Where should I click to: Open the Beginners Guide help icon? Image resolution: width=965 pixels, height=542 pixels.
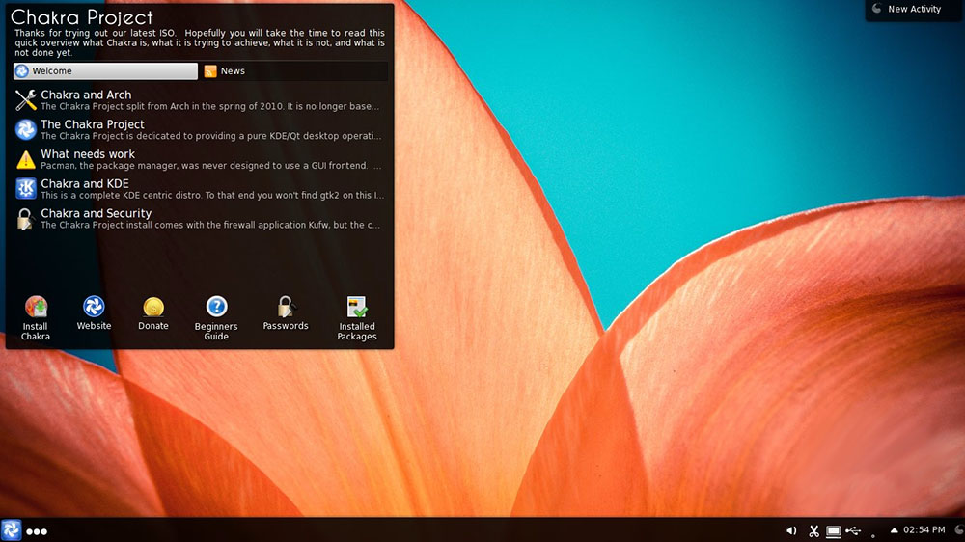coord(216,318)
